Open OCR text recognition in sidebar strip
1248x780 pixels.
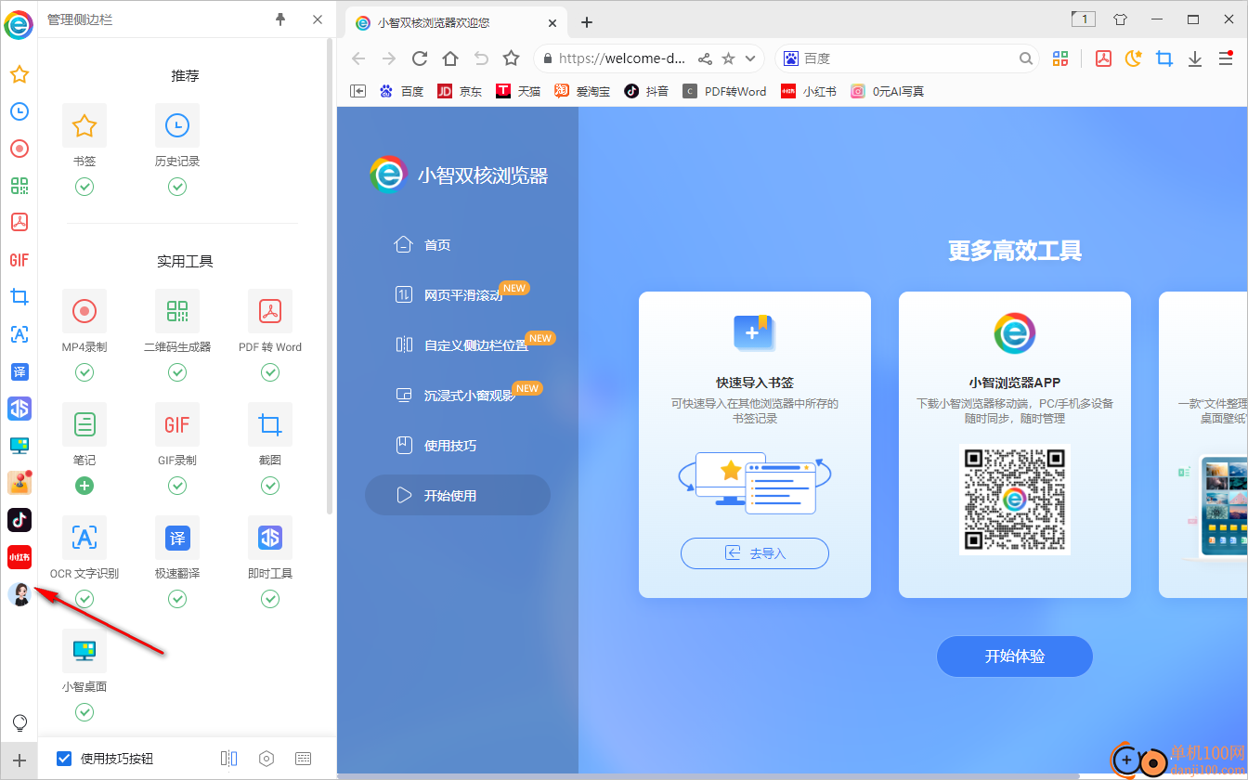tap(19, 334)
